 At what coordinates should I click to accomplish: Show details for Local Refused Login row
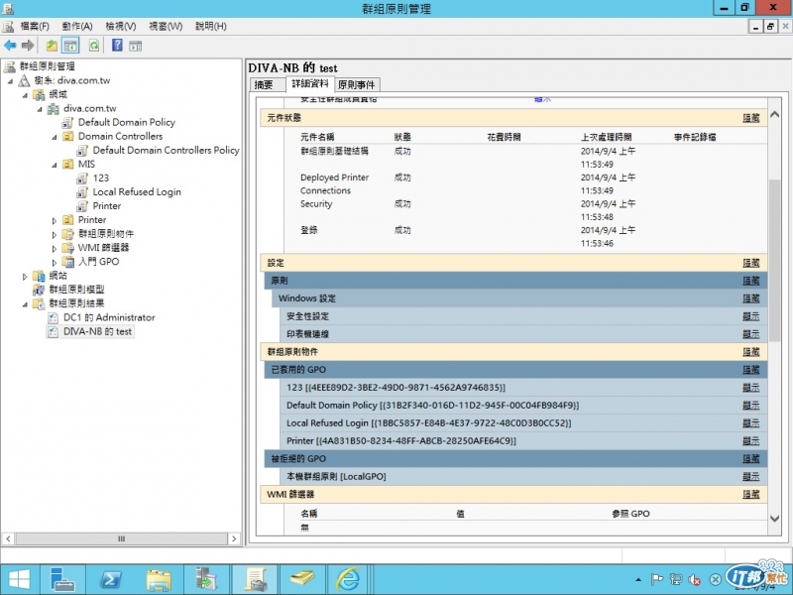751,423
